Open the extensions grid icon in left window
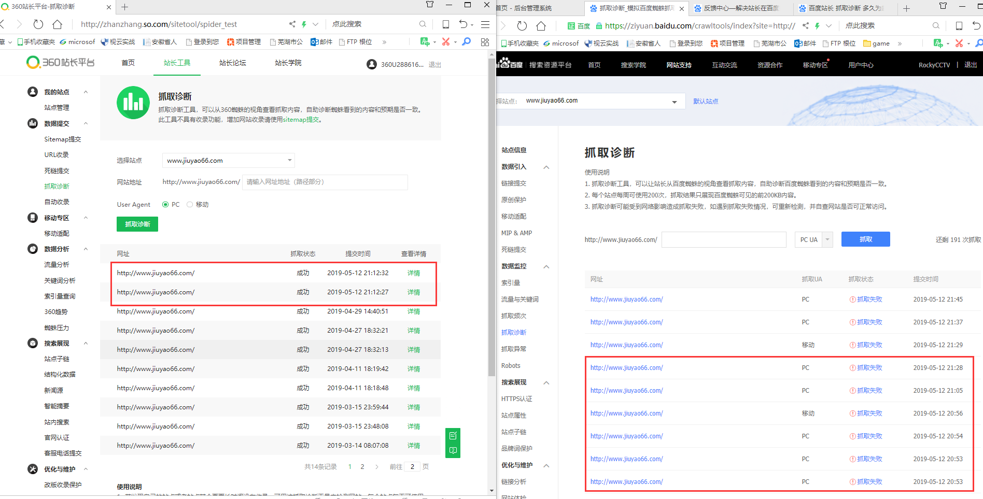Image resolution: width=983 pixels, height=499 pixels. 485,42
